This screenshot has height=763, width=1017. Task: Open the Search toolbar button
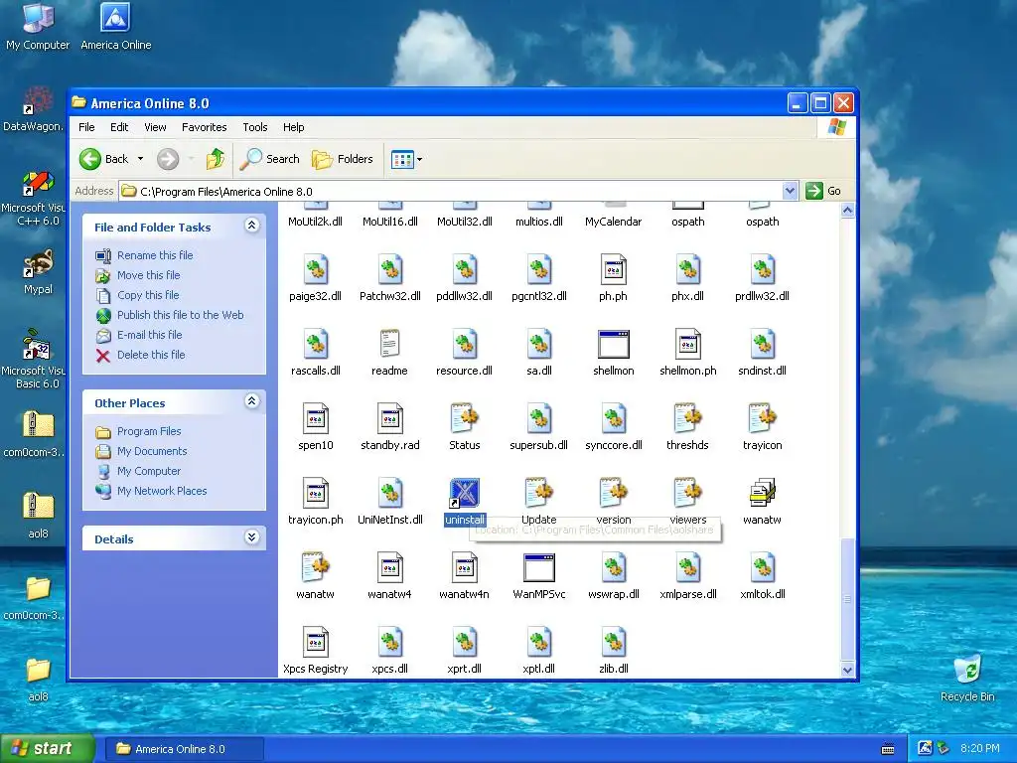pyautogui.click(x=270, y=159)
